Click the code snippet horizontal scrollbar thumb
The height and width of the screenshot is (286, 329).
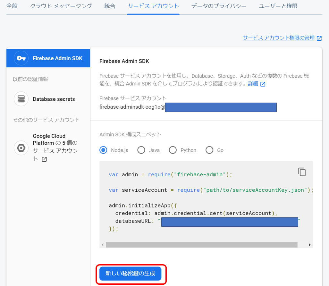click(202, 245)
